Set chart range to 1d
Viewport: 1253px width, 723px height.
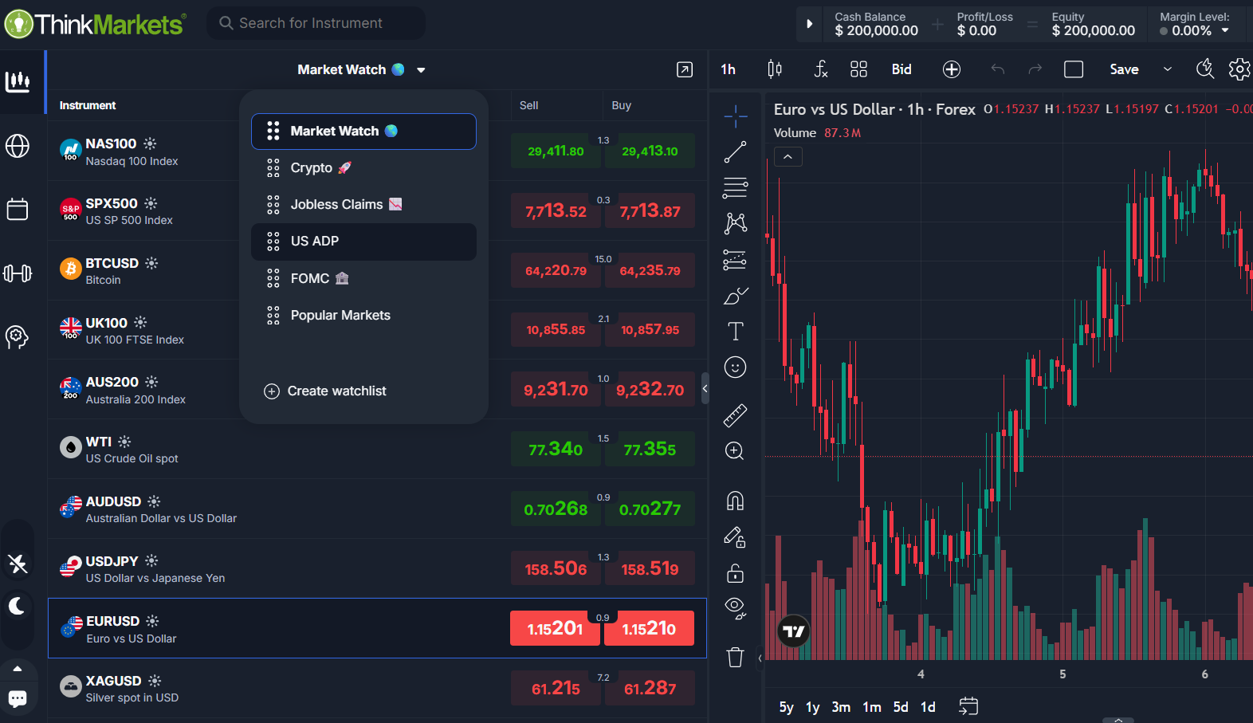[928, 707]
